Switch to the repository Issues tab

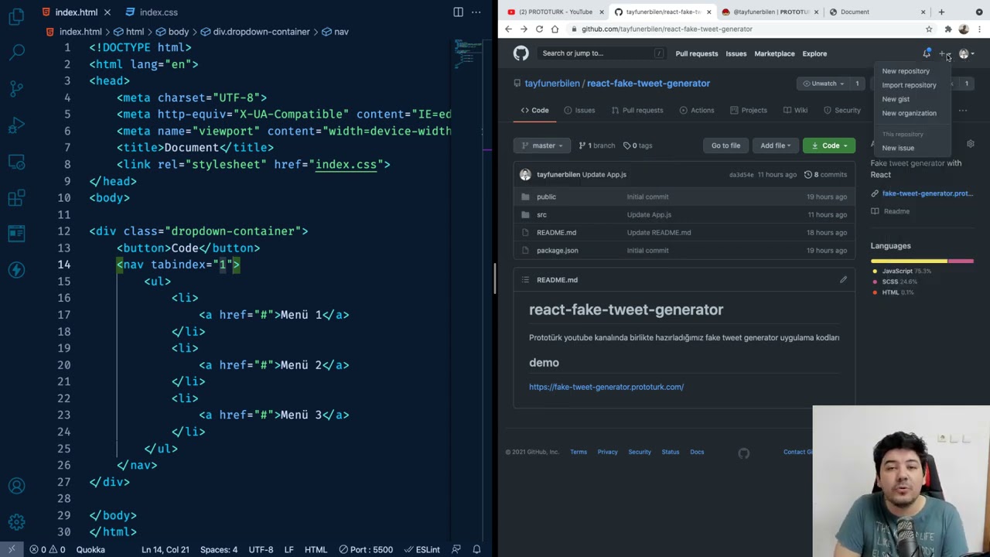[x=579, y=110]
